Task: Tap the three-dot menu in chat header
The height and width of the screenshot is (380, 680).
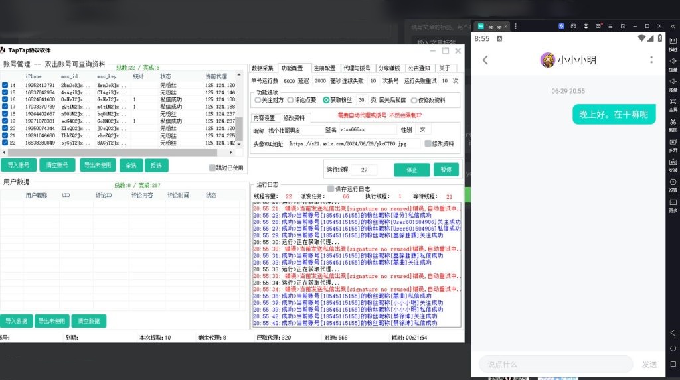Action: tap(650, 60)
